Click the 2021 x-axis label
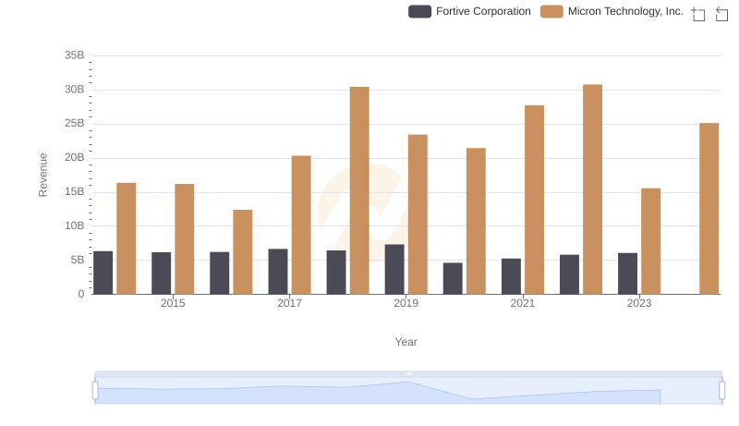 [523, 303]
